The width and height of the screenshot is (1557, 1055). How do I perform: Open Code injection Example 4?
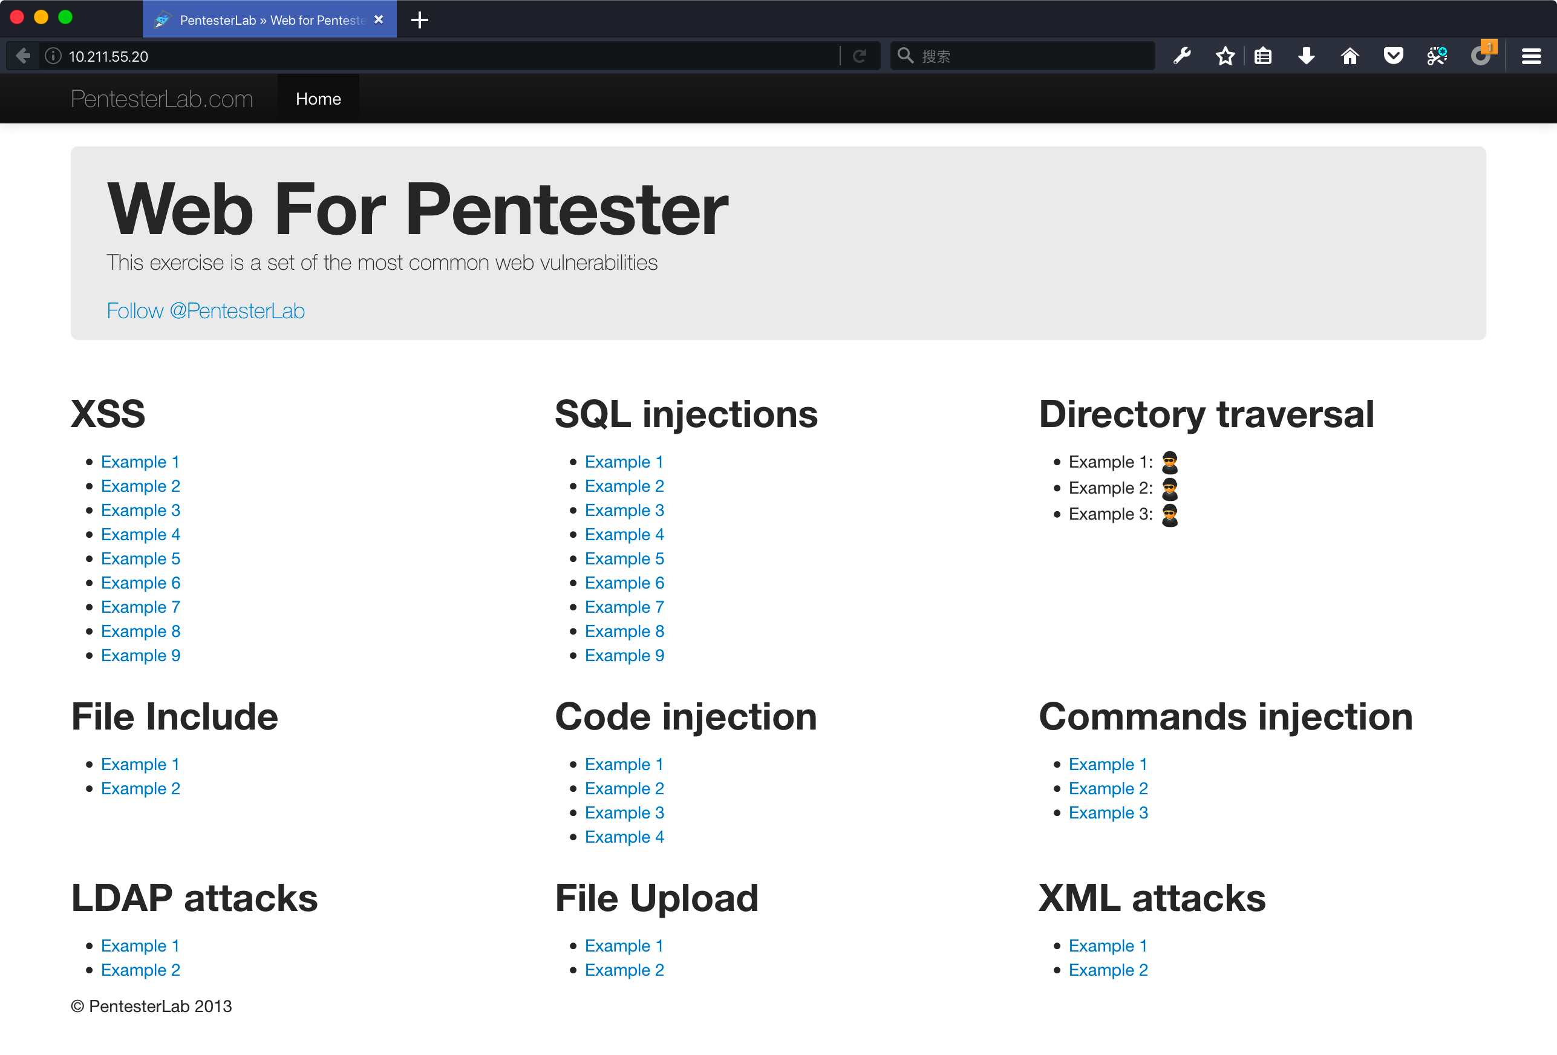pos(624,836)
